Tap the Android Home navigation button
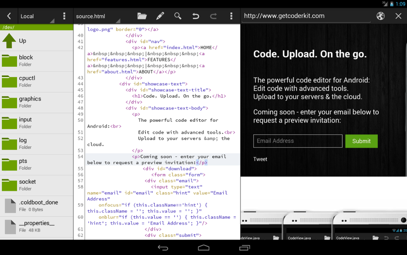 [203, 247]
